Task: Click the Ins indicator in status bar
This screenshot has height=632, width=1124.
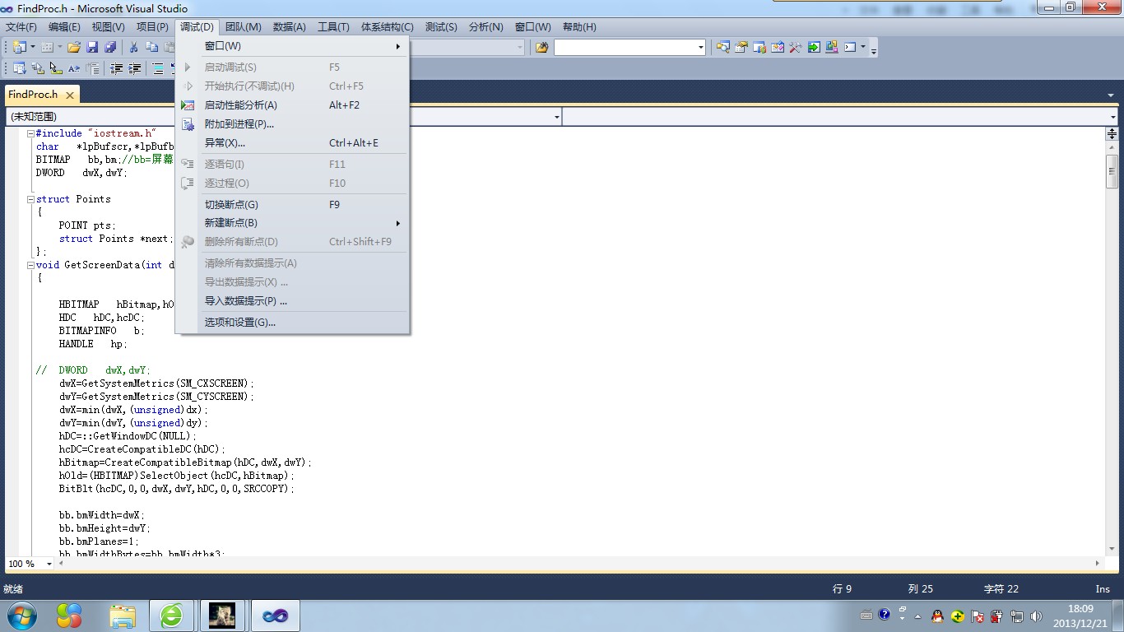Action: pos(1103,589)
